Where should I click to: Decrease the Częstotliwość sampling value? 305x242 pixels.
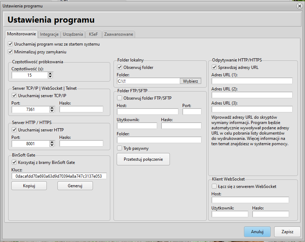50,77
